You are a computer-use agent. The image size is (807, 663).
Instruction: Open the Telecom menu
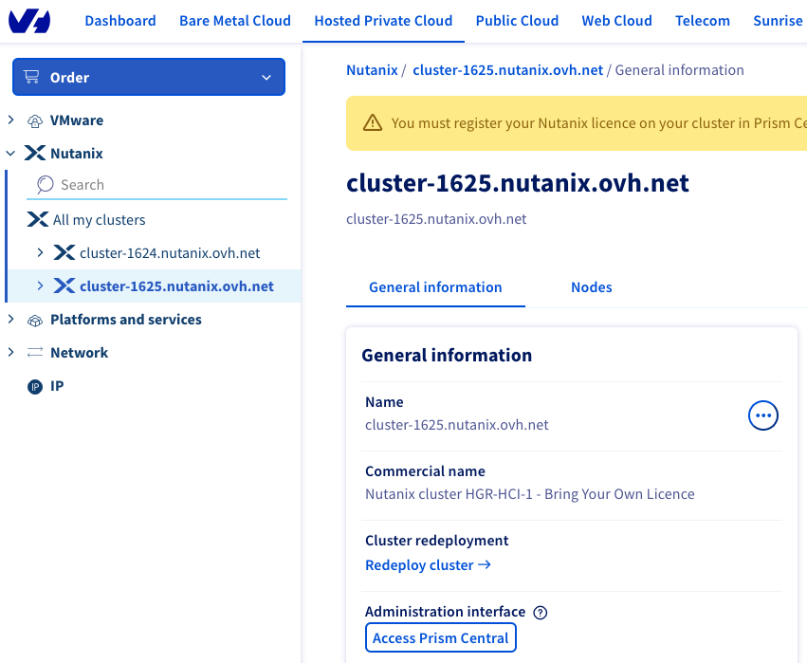(703, 21)
